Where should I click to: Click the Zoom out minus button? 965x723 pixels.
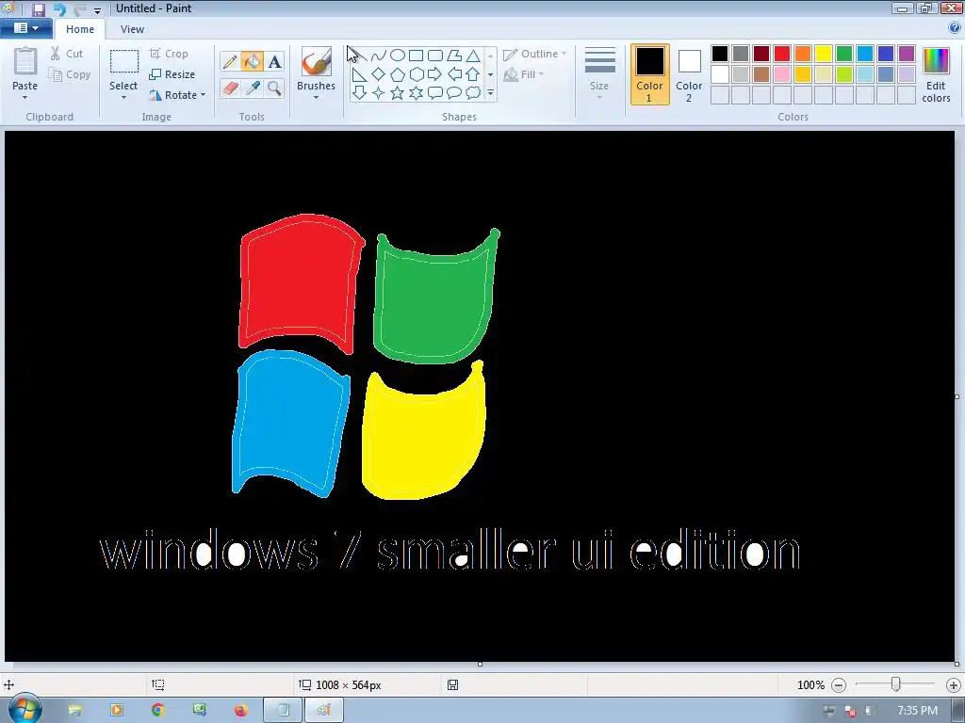(x=839, y=685)
